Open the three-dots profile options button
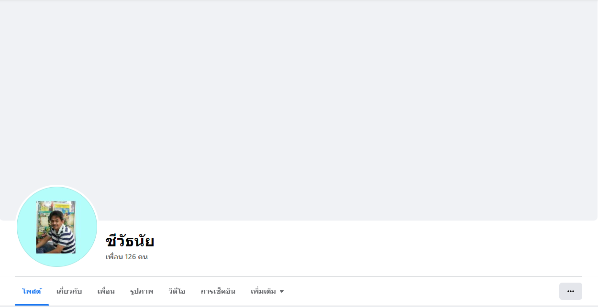This screenshot has height=307, width=598. (x=570, y=291)
